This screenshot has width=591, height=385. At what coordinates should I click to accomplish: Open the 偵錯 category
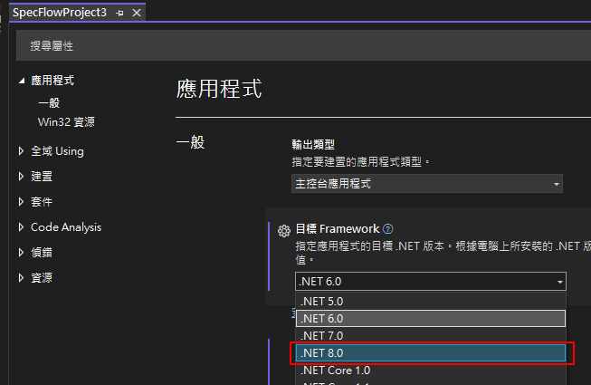click(x=42, y=252)
